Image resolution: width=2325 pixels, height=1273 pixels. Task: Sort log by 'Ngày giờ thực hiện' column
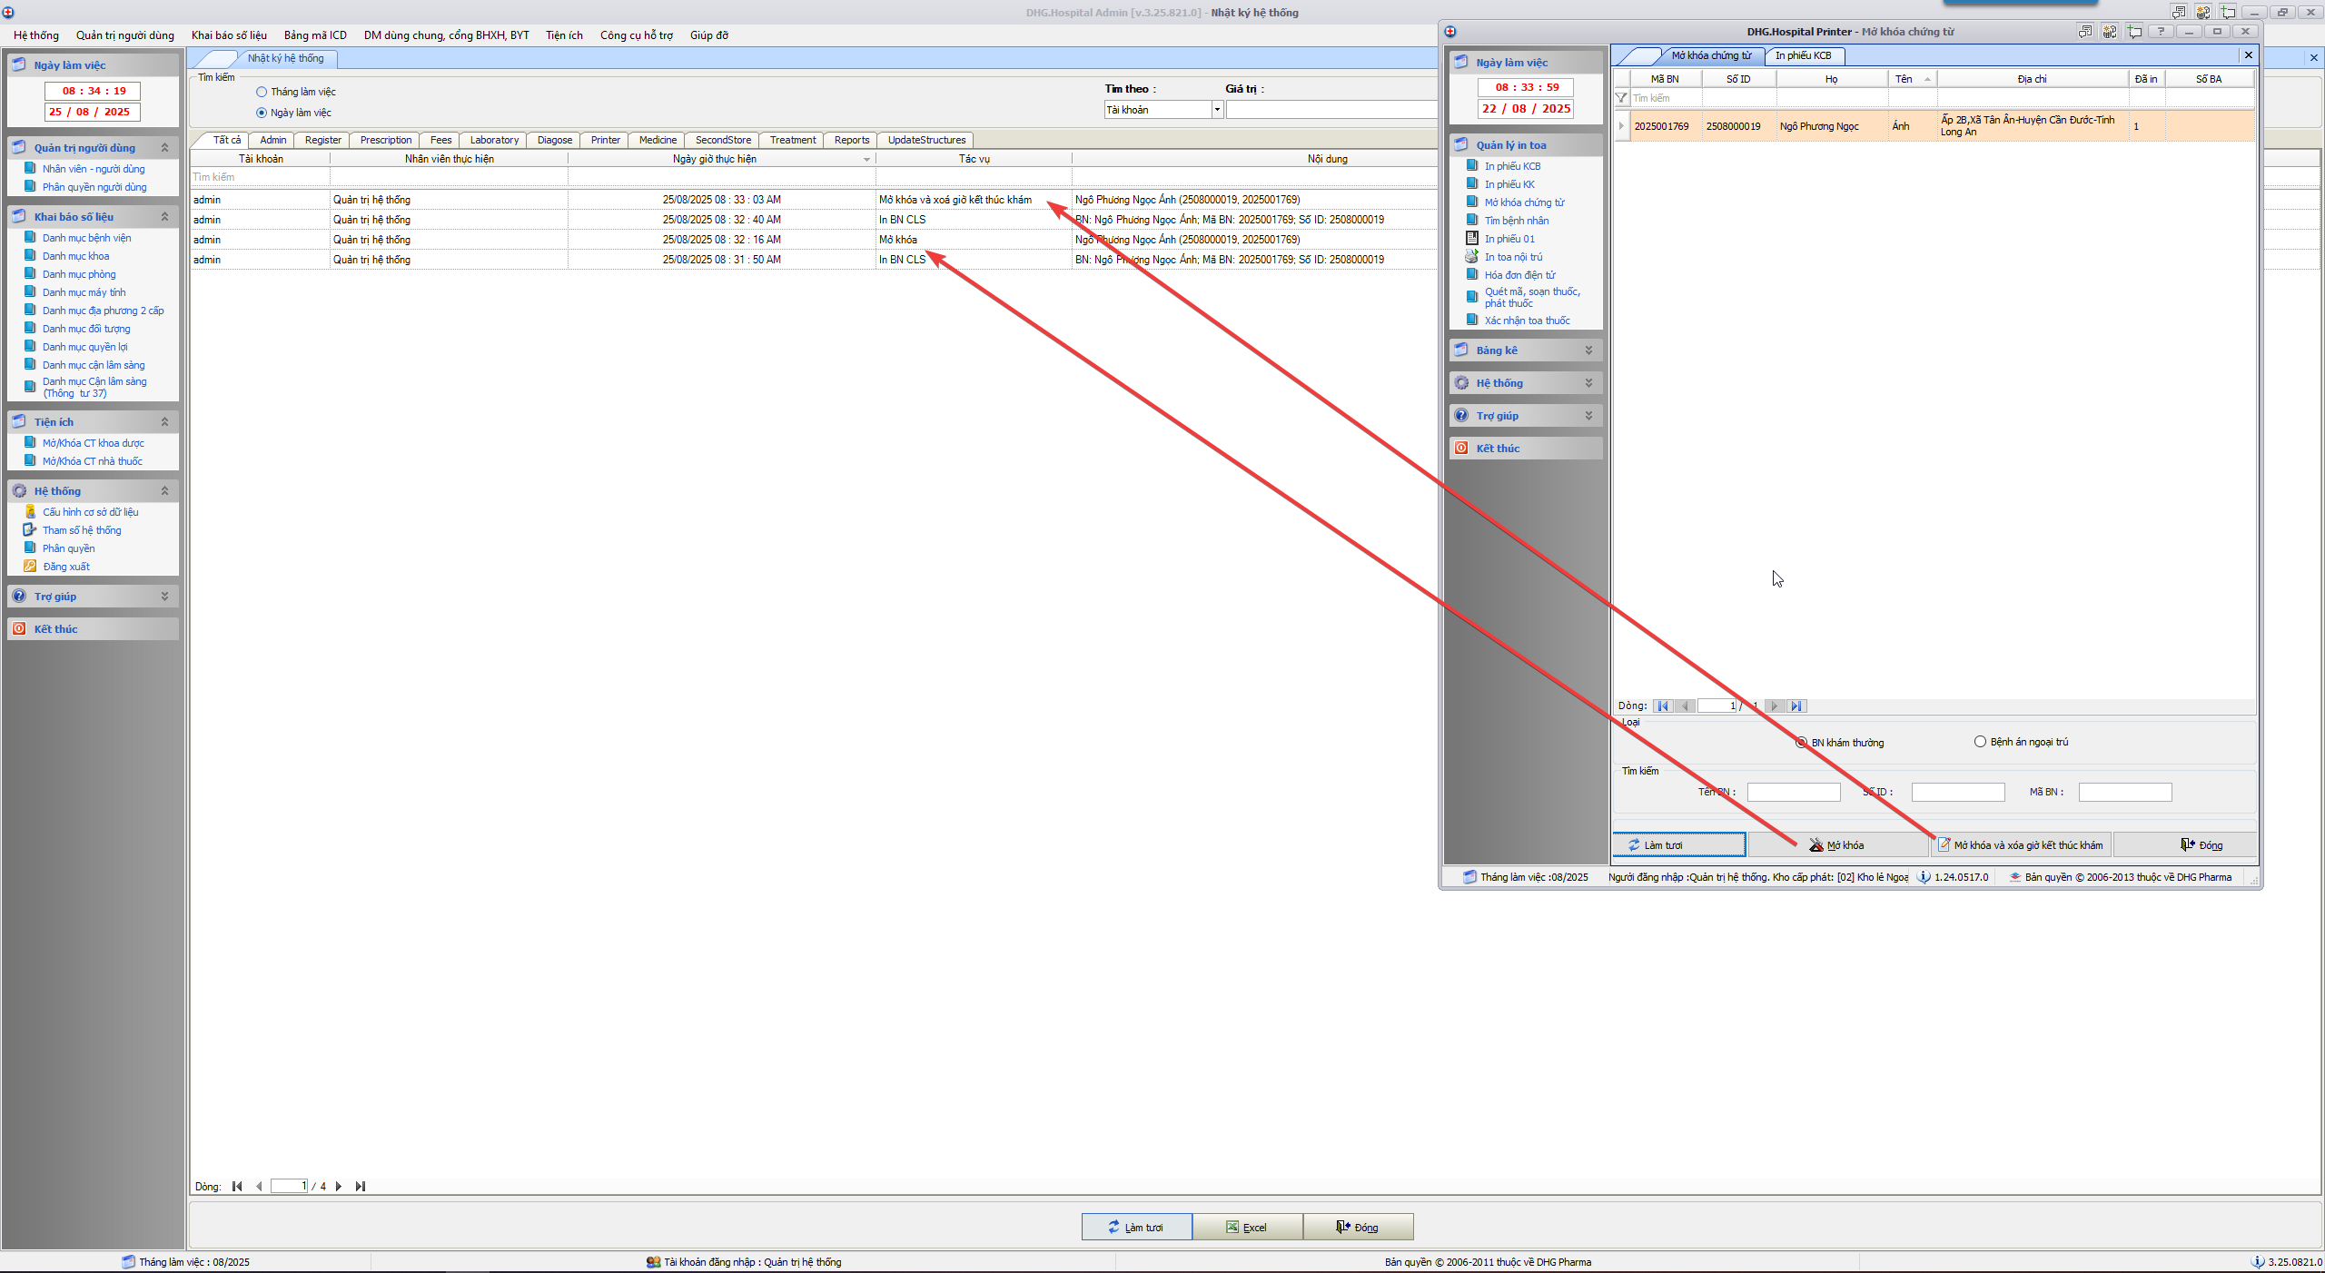click(x=715, y=159)
